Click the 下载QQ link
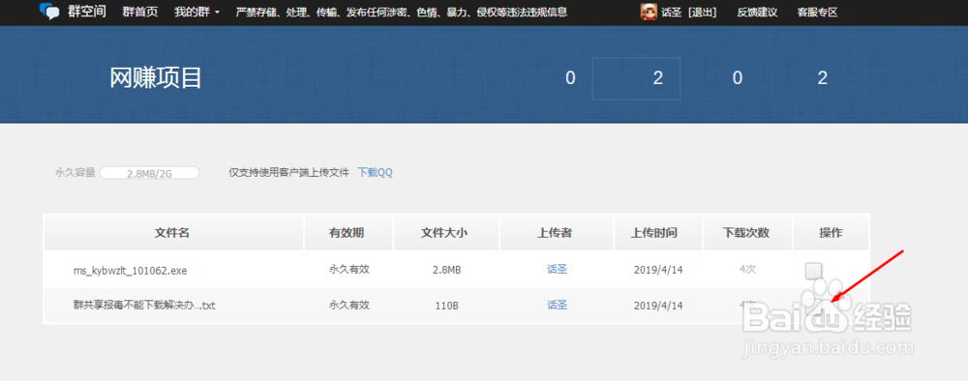The height and width of the screenshot is (381, 968). 376,173
